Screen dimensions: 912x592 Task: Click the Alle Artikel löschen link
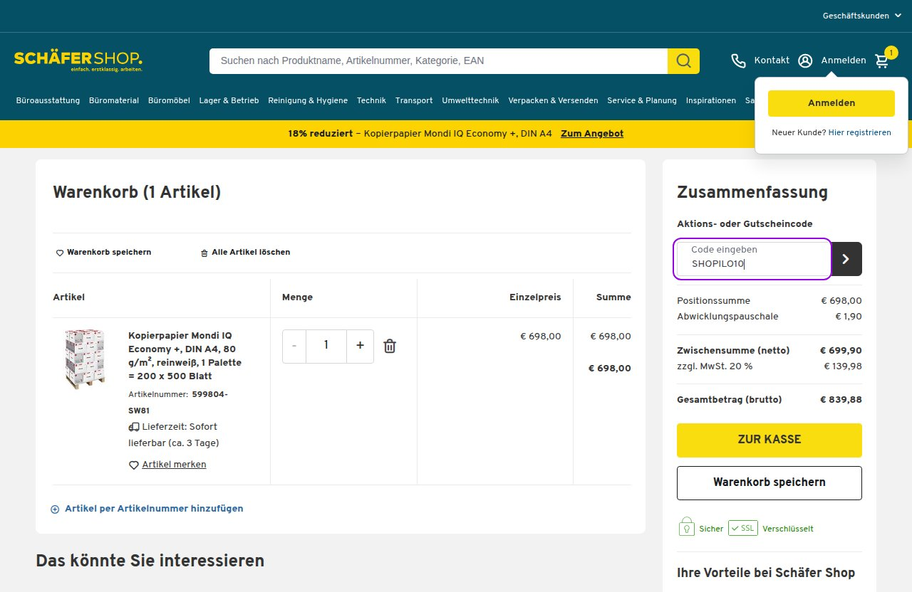[251, 253]
